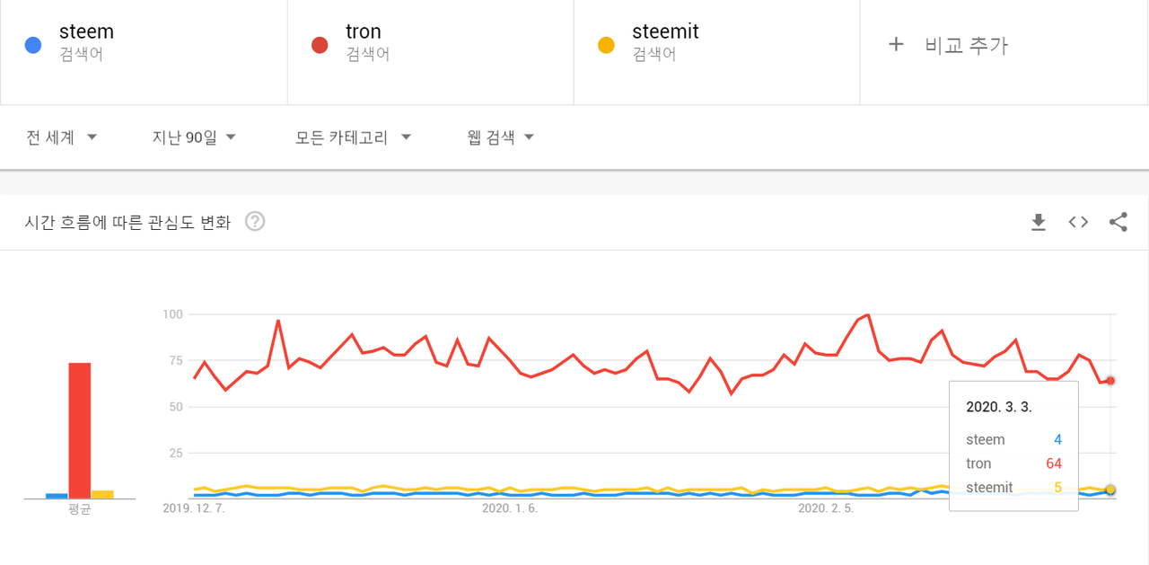Screen dimensions: 1149x565
Task: Click the 2020. 1. 6. axis date label
Action: 510,508
